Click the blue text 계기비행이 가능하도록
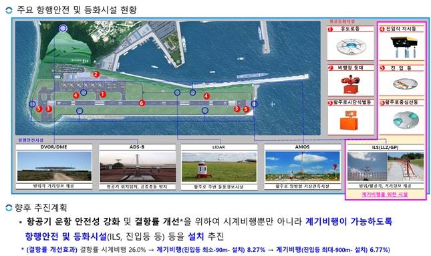This screenshot has width=431, height=256. tap(349, 221)
